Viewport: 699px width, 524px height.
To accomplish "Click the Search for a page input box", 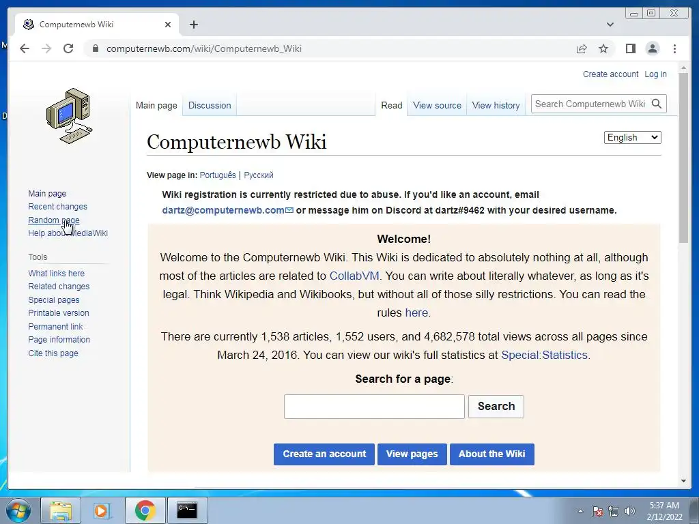I will pyautogui.click(x=374, y=407).
